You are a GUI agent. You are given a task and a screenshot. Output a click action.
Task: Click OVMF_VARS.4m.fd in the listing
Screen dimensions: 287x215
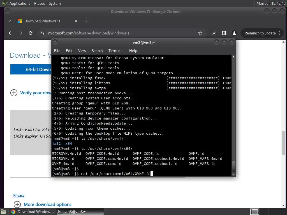click(205, 158)
